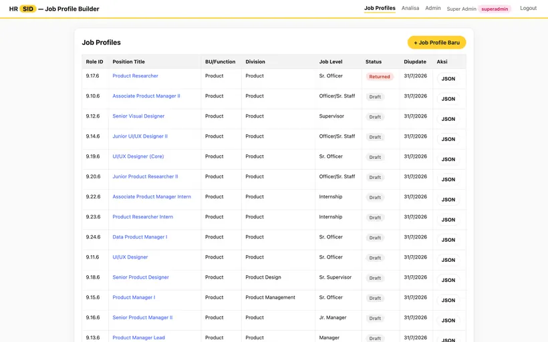Viewport: 548px width, 342px height.
Task: Switch to the Analisa tab
Action: click(410, 8)
